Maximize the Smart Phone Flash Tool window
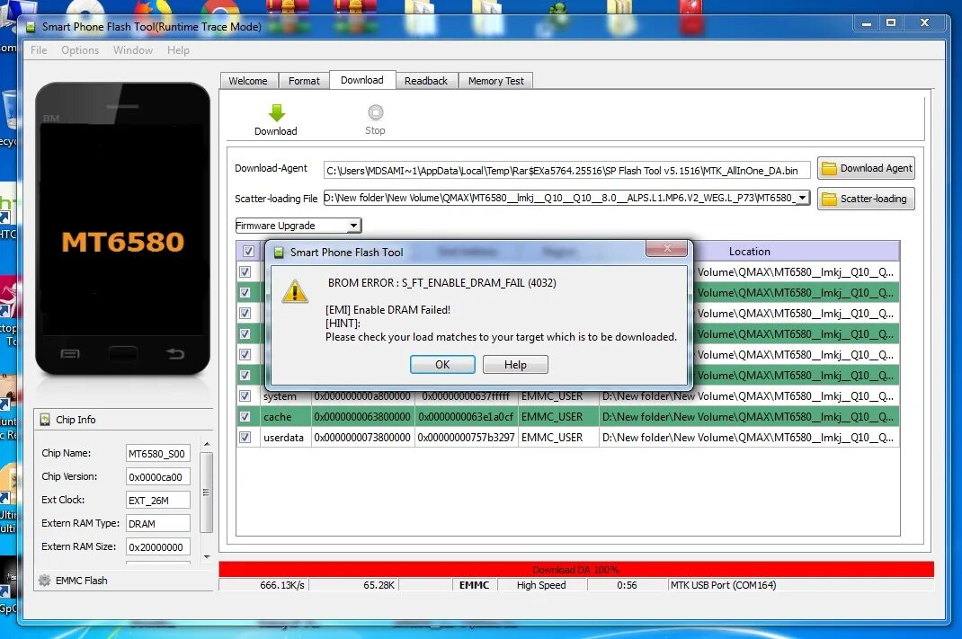Image resolution: width=962 pixels, height=639 pixels. pyautogui.click(x=891, y=23)
